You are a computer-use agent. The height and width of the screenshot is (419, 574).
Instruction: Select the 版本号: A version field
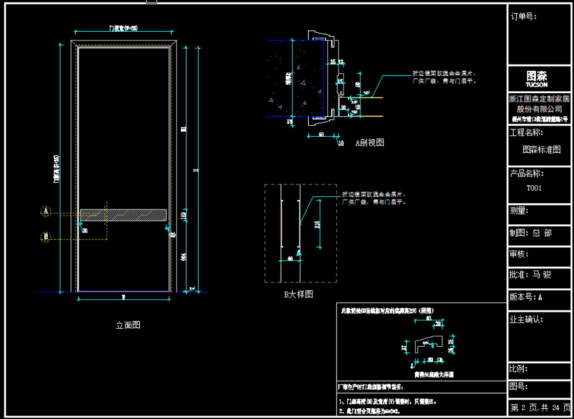pos(526,297)
